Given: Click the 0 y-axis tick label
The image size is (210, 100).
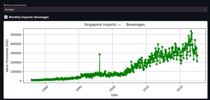Looking at the screenshot, I should click(21, 81).
